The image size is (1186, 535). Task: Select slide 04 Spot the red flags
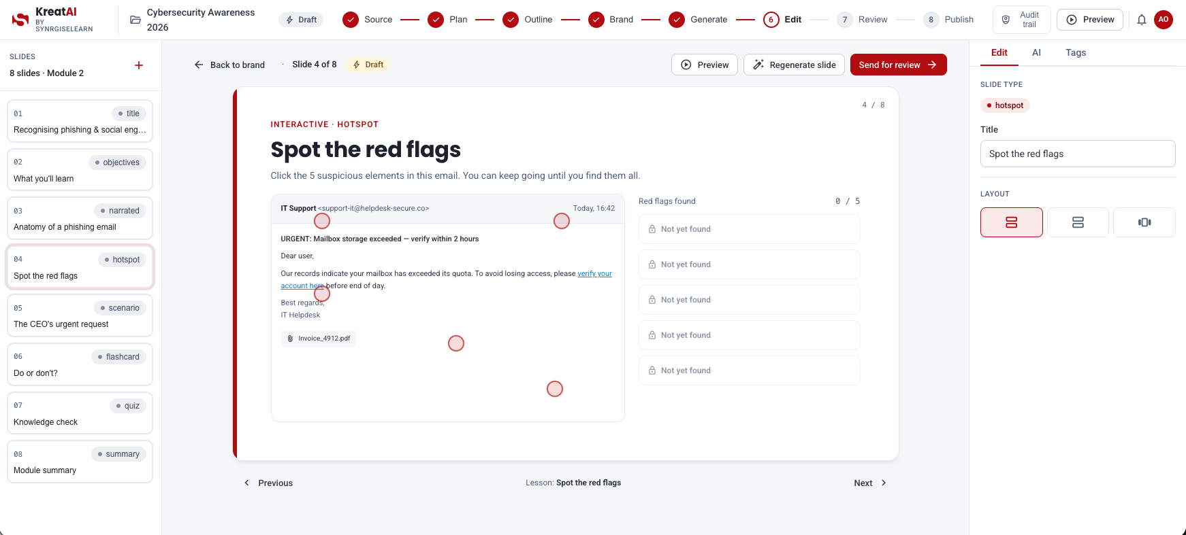tap(80, 267)
